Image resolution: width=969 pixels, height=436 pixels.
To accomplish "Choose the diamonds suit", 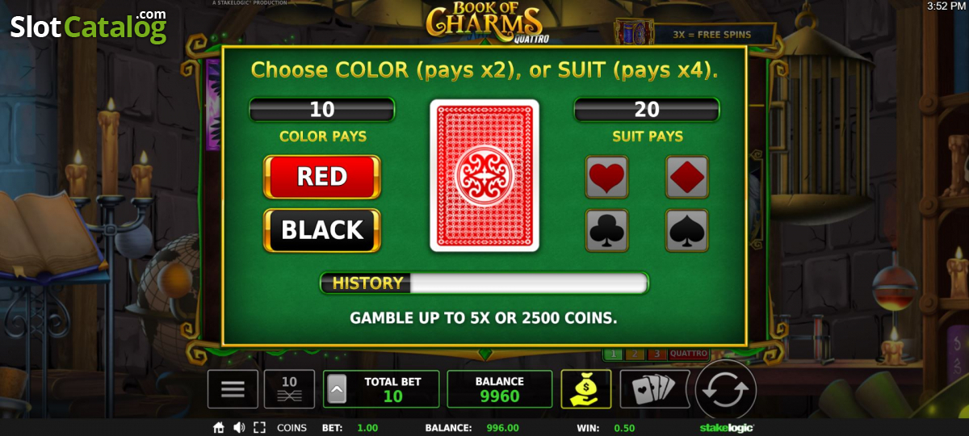I will tap(687, 177).
